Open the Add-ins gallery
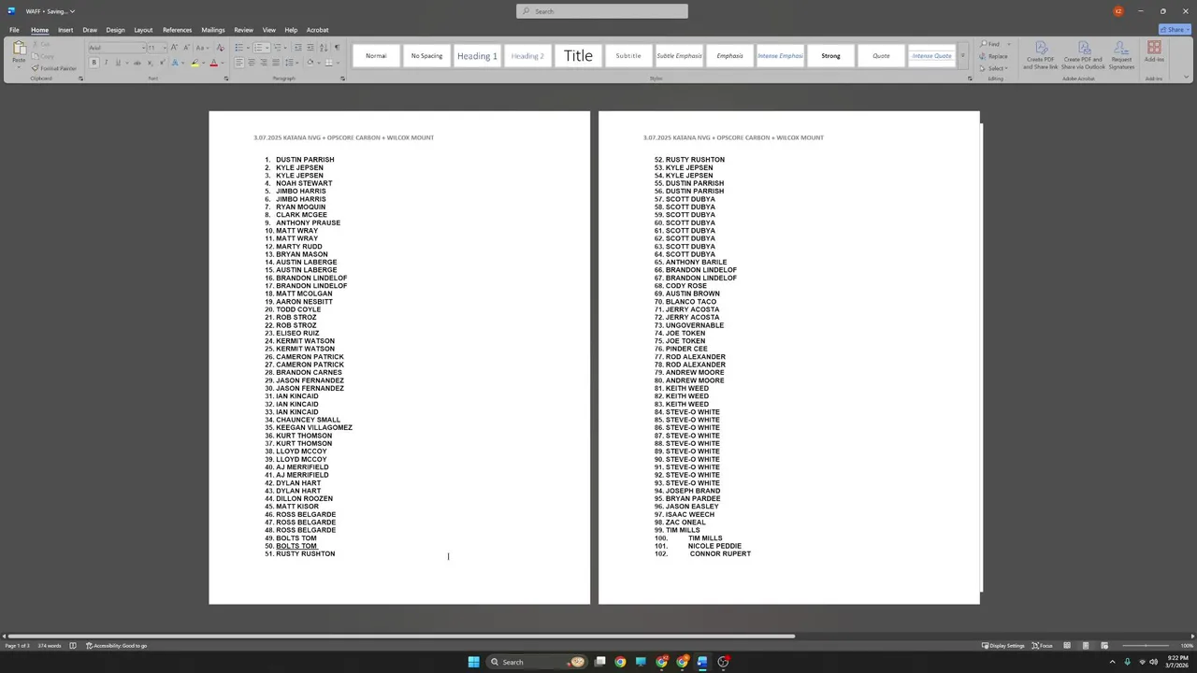The height and width of the screenshot is (673, 1197). pyautogui.click(x=1154, y=52)
